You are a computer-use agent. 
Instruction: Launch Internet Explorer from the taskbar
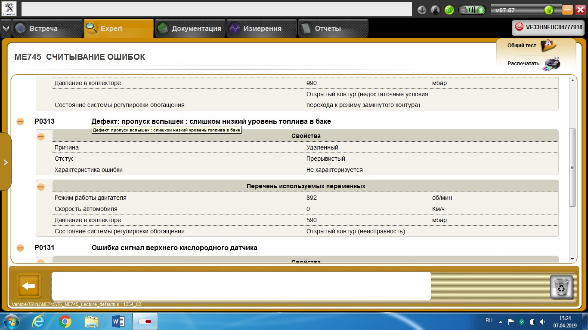(39, 321)
